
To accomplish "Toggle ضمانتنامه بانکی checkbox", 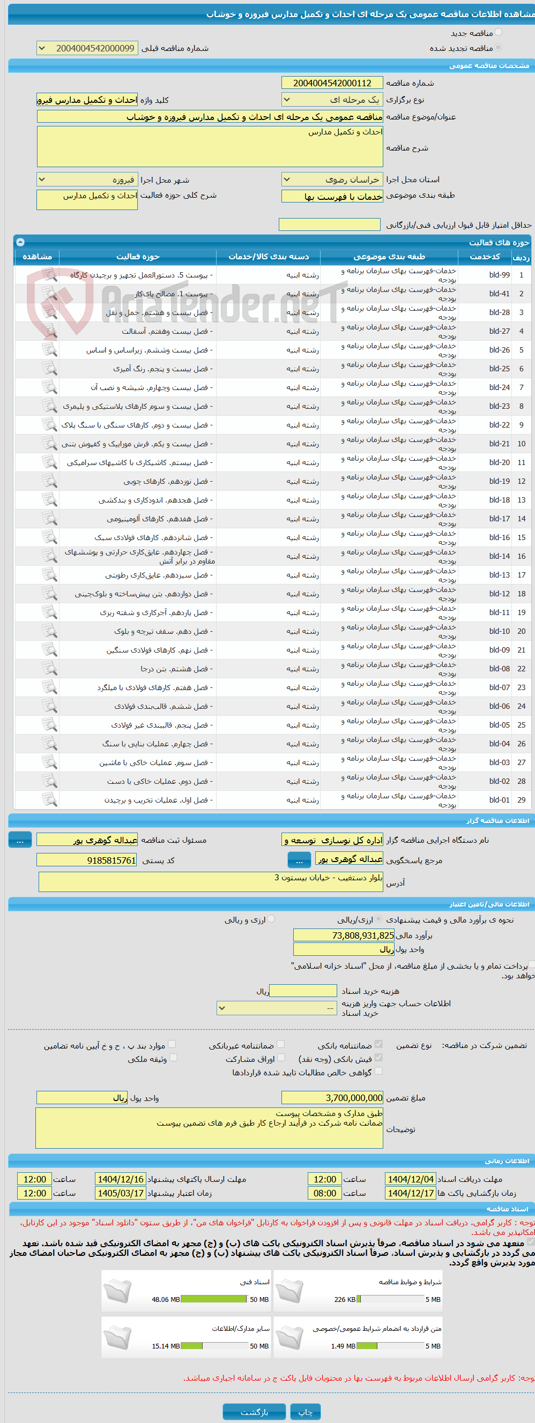I will click(378, 1044).
